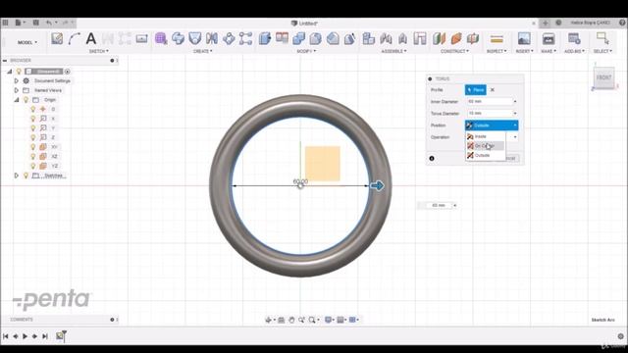Click the Display Settings monitor icon
Screen dimensions: 628x353
tap(329, 320)
